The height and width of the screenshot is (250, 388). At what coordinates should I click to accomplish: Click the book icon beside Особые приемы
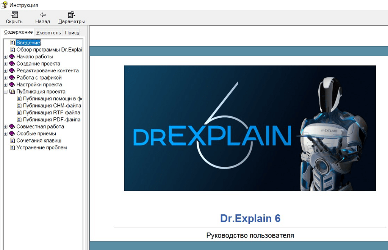(12, 133)
